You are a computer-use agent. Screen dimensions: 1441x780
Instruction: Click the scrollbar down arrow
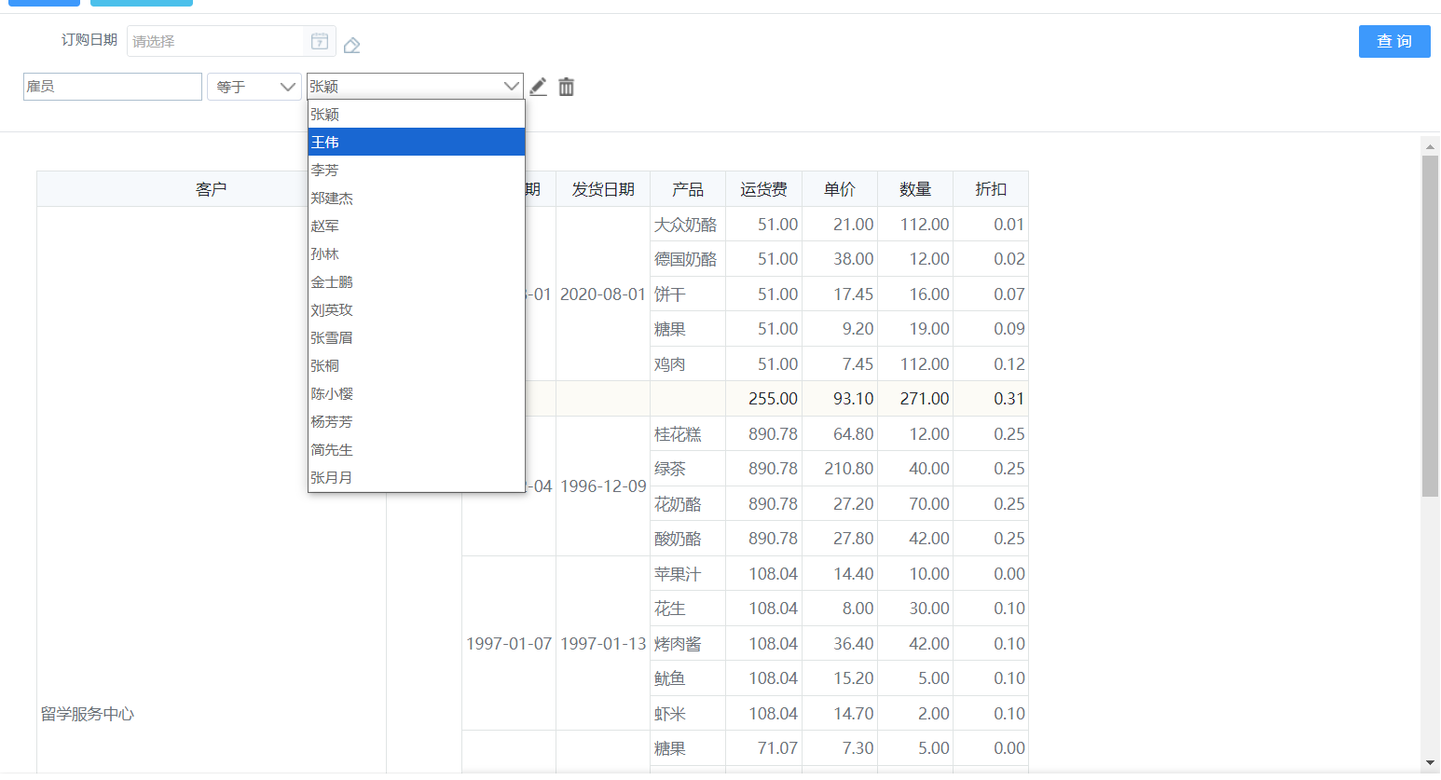pos(1430,763)
